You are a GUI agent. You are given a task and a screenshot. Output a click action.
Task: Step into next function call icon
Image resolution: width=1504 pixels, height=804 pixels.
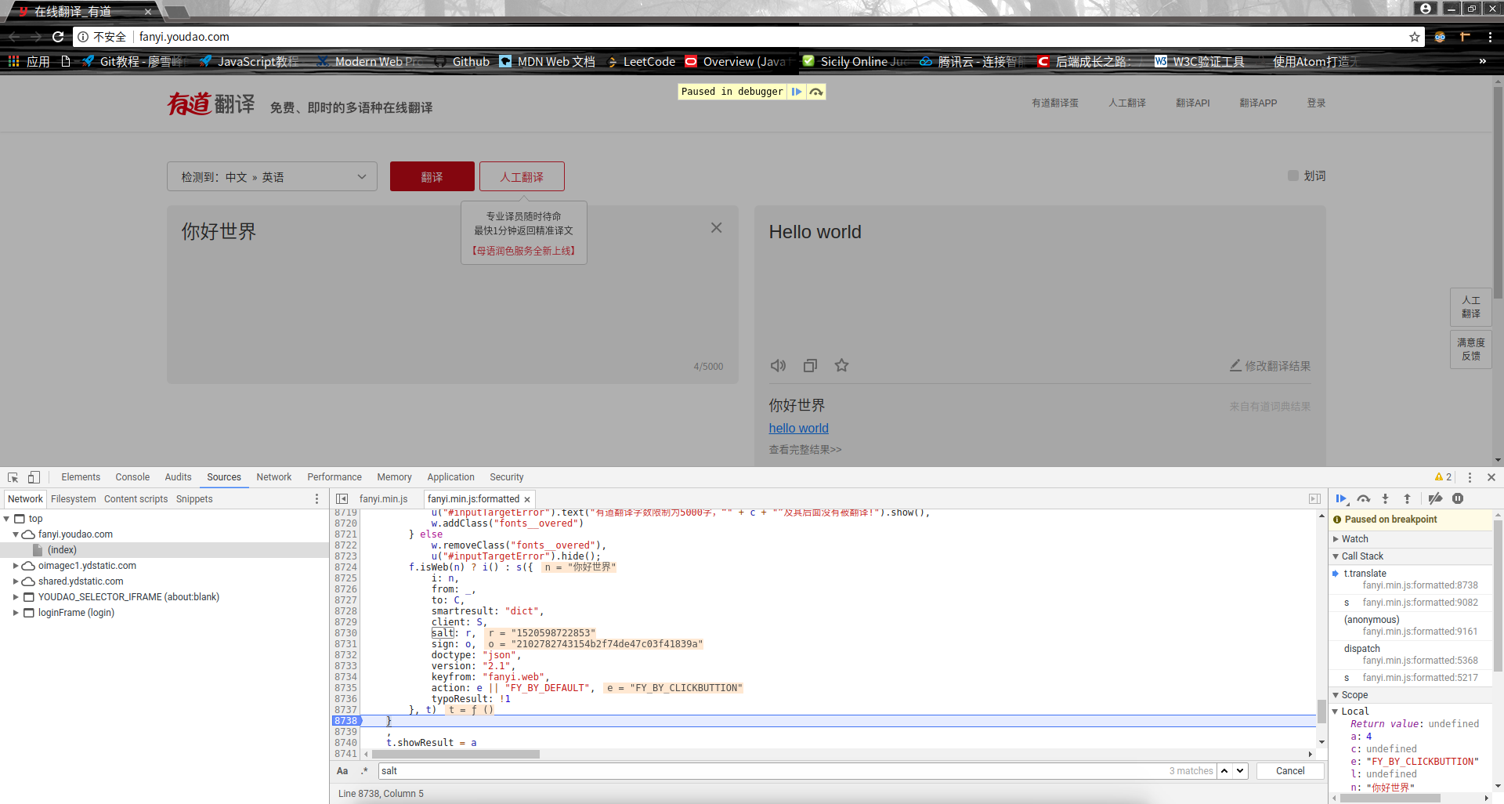click(x=1385, y=499)
